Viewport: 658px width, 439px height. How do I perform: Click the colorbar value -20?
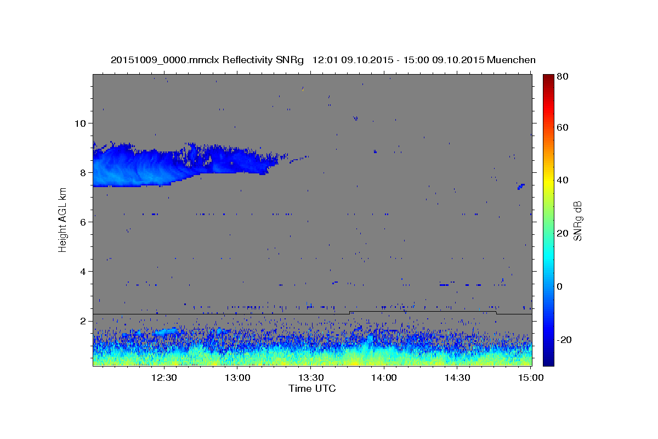(564, 340)
